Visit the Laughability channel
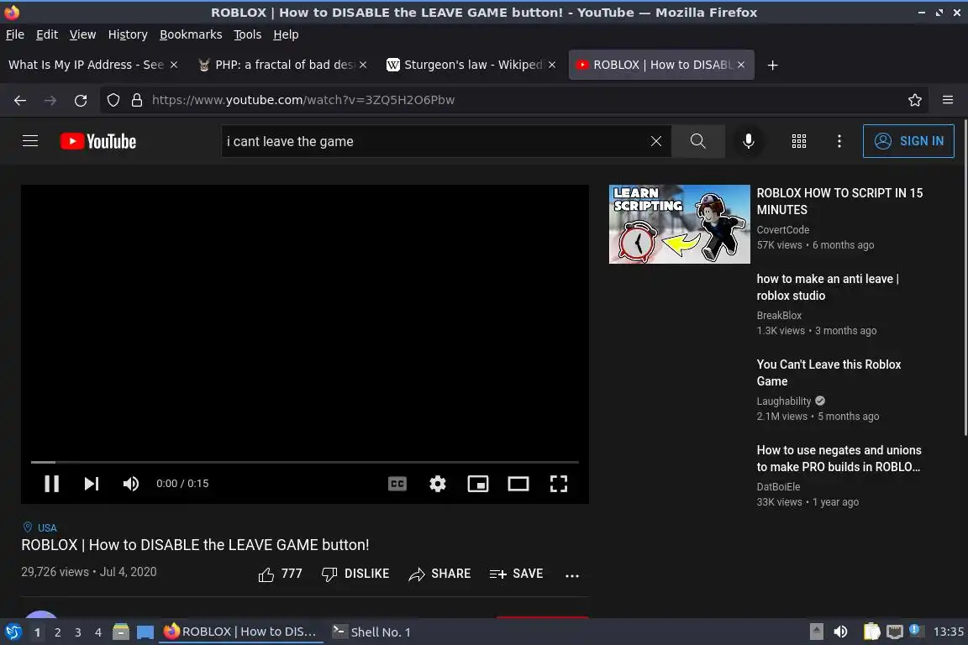Viewport: 968px width, 645px height. [x=784, y=401]
